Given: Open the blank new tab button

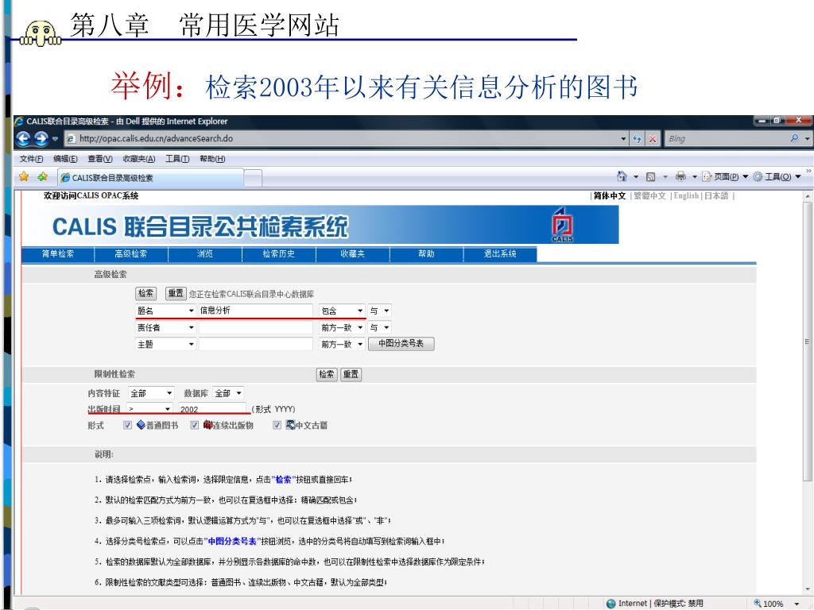Looking at the screenshot, I should pos(253,178).
